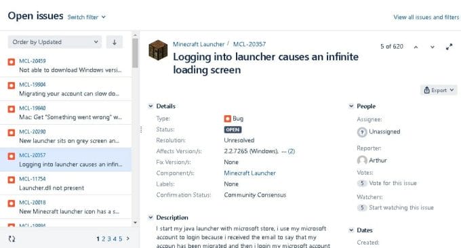Screen dimensions: 461x248
Task: Click the sidebar divider handle dots
Action: point(141,129)
